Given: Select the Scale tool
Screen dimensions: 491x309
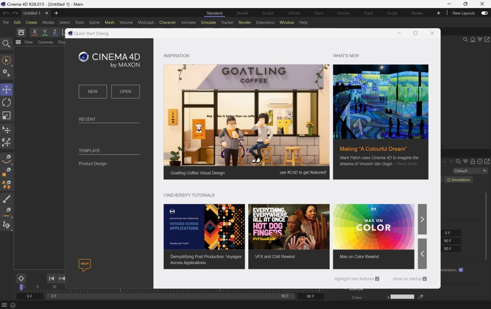Looking at the screenshot, I should point(6,116).
